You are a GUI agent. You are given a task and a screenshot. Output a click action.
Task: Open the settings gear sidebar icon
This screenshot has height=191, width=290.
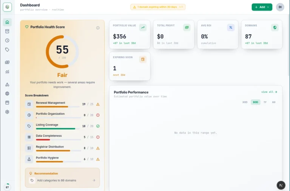(7, 112)
